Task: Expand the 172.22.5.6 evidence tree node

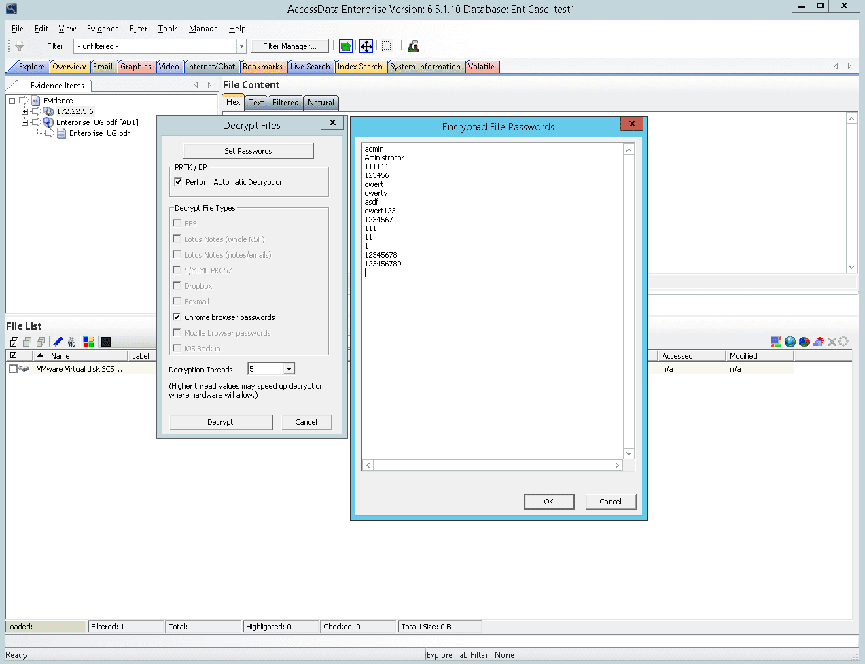Action: click(25, 111)
